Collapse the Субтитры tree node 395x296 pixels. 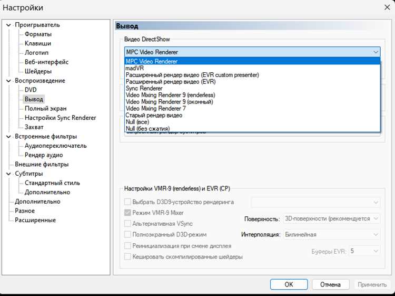[x=8, y=174]
